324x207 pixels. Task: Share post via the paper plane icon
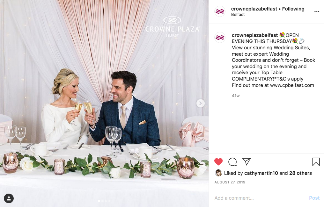(247, 161)
